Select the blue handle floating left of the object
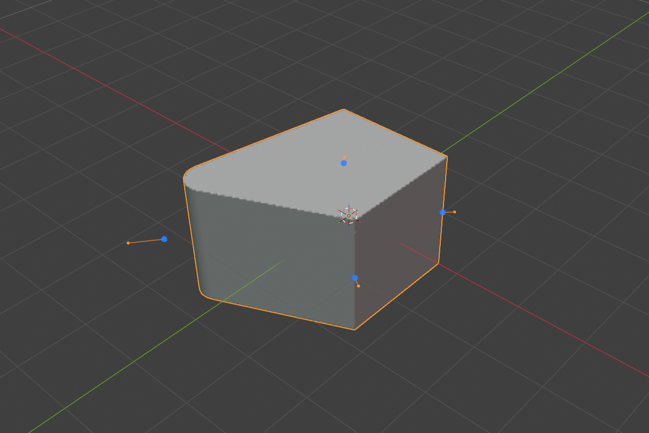The height and width of the screenshot is (433, 649). pos(164,239)
